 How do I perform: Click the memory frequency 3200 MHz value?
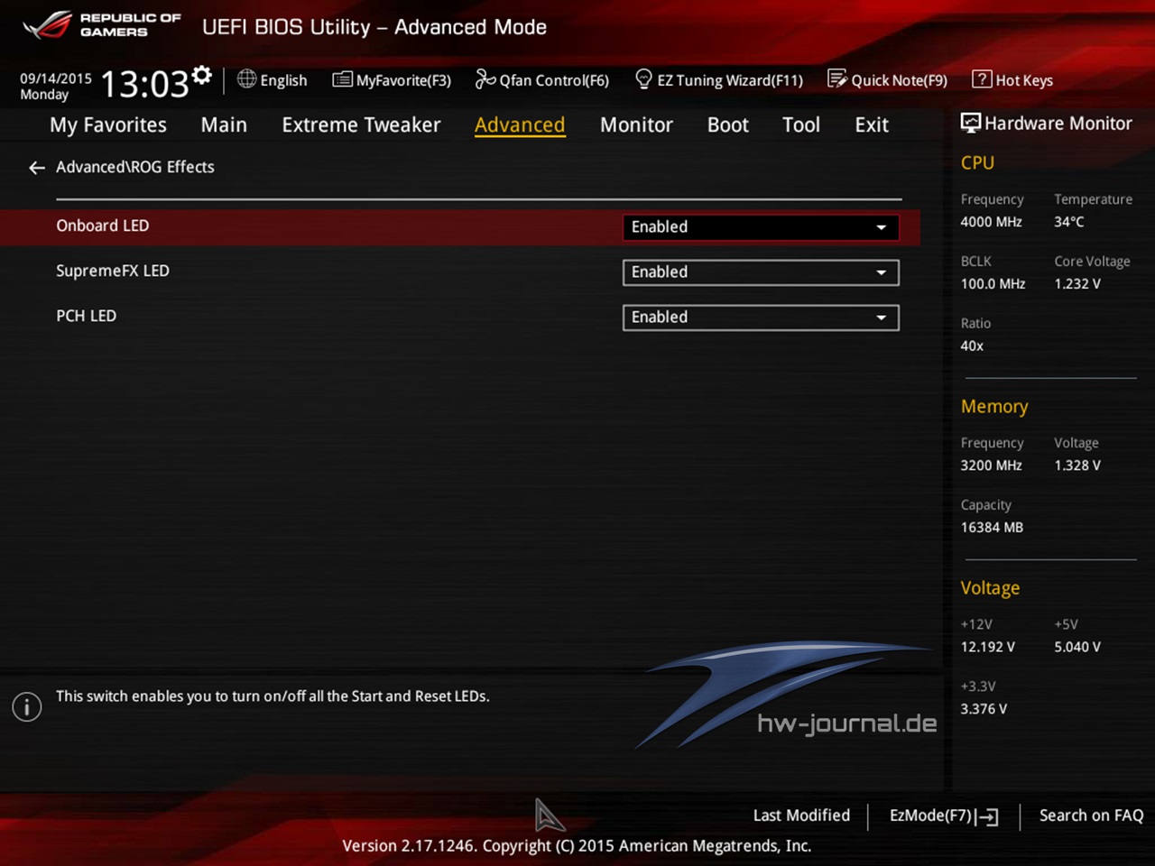[991, 465]
